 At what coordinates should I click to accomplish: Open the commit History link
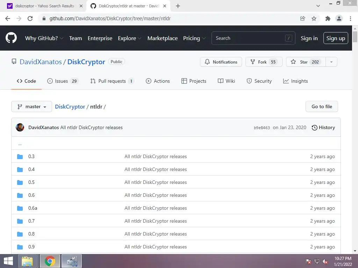coord(323,128)
